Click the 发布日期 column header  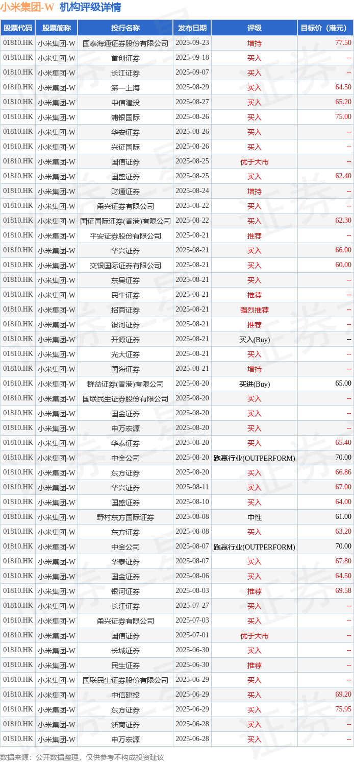pos(192,28)
